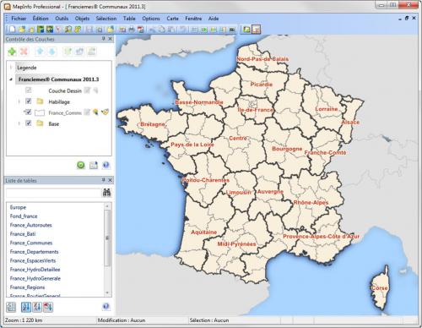
Task: Expand the Base folder in the layer tree
Action: [x=19, y=123]
